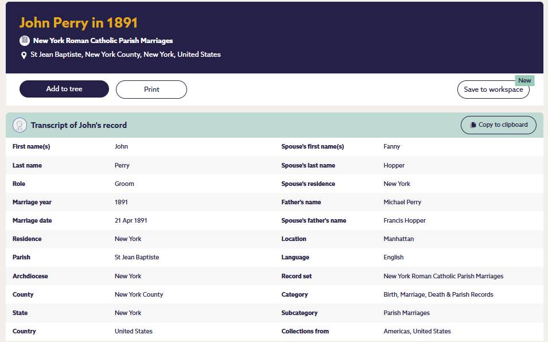Click the record set book icon

click(25, 41)
